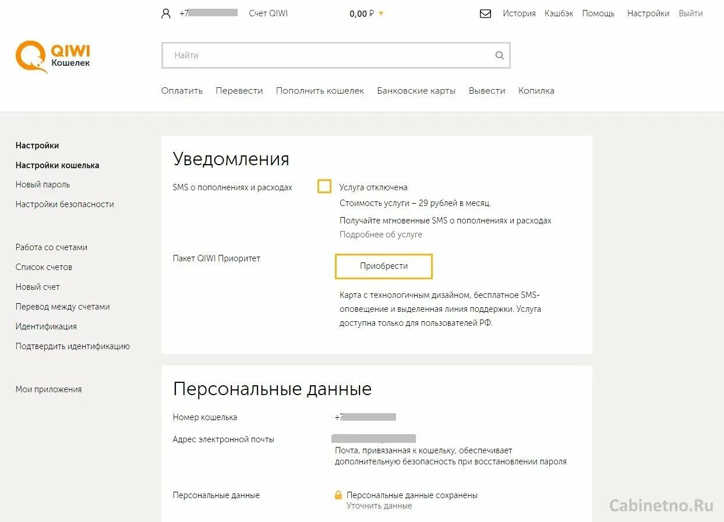Enable SMS notifications checkbox
This screenshot has width=724, height=522.
coord(324,186)
